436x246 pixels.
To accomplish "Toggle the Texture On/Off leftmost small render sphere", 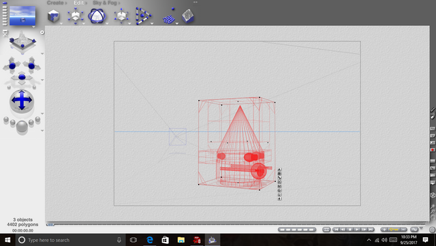I will point(6,120).
